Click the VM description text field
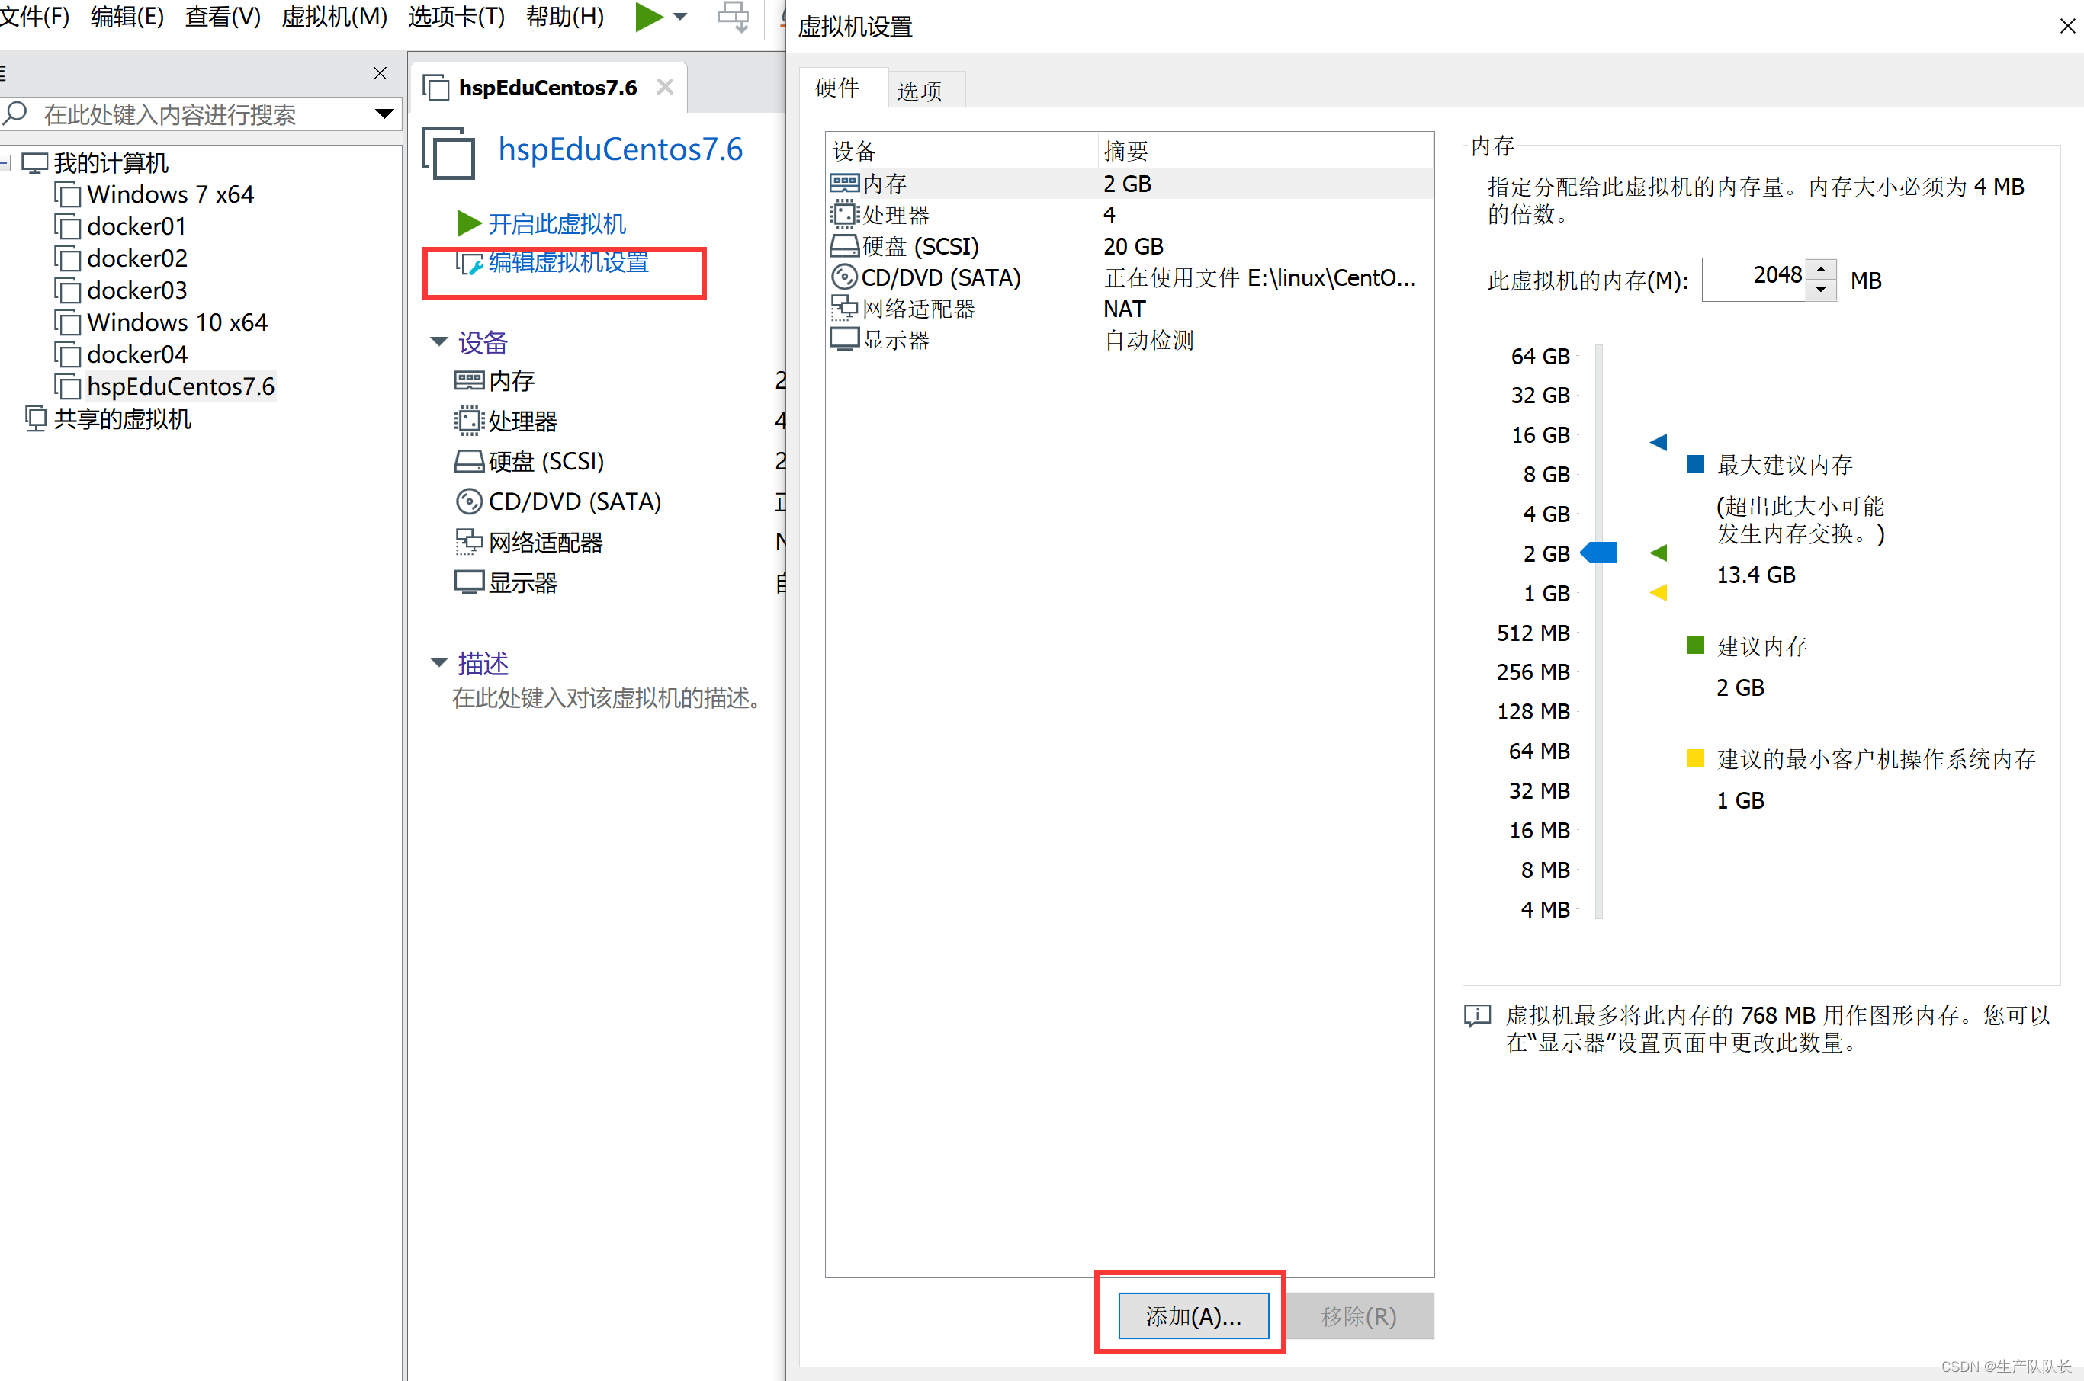Image resolution: width=2084 pixels, height=1381 pixels. pos(608,698)
